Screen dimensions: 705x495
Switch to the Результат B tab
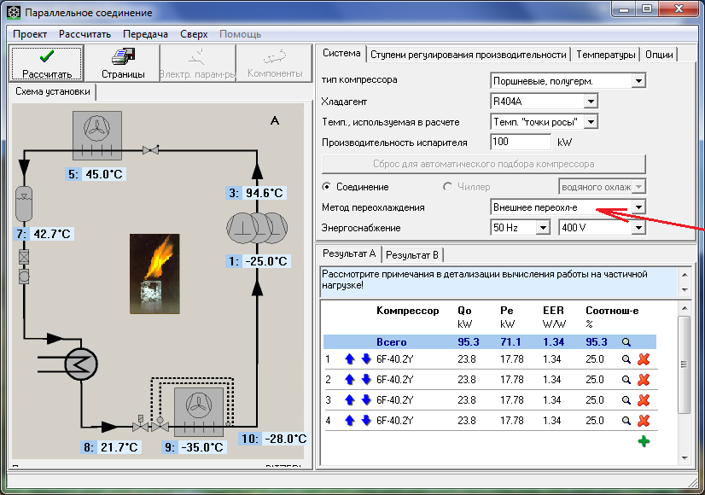[412, 255]
